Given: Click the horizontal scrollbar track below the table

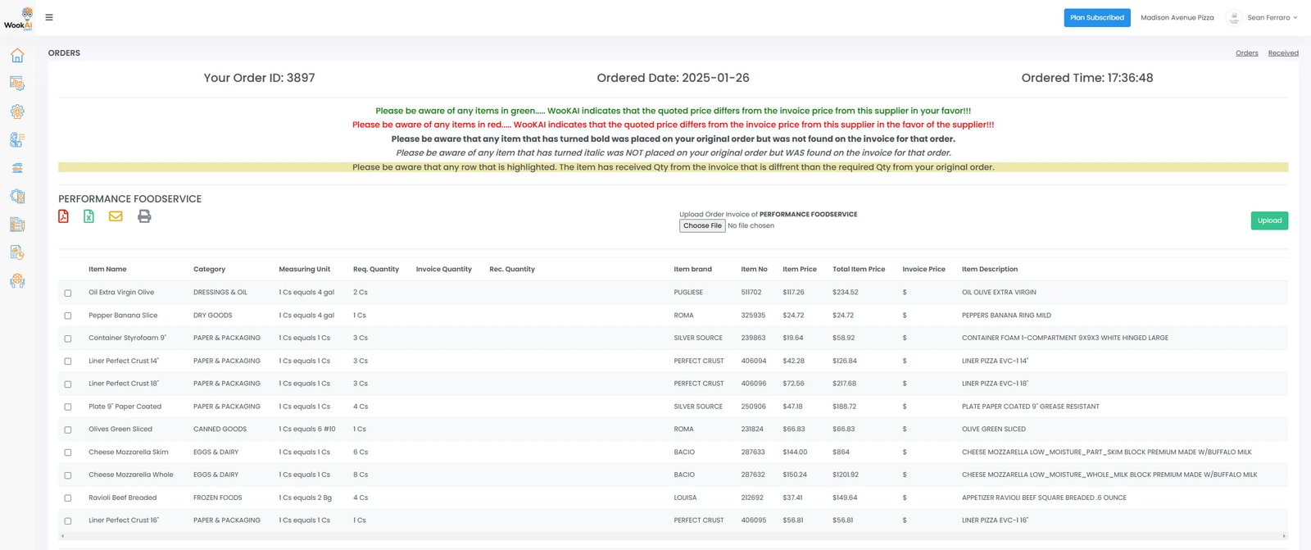Looking at the screenshot, I should (674, 536).
